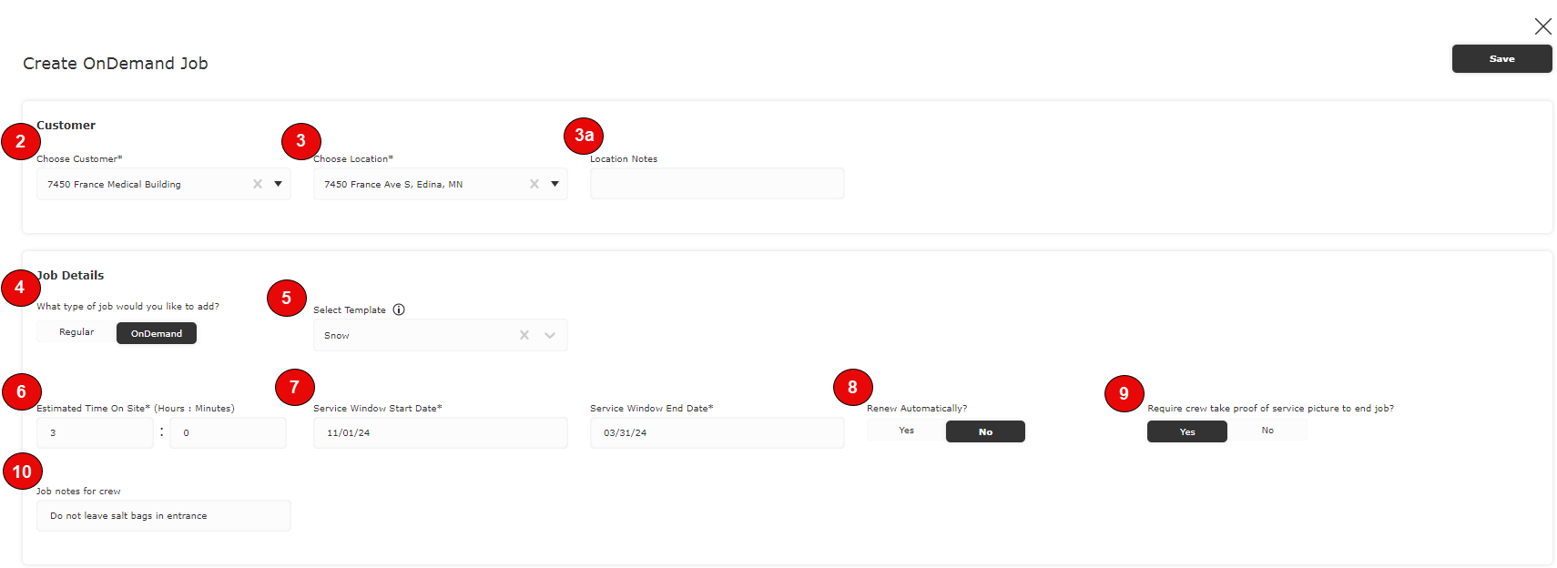The width and height of the screenshot is (1557, 568).
Task: Click the Job notes for crew field
Action: click(164, 516)
